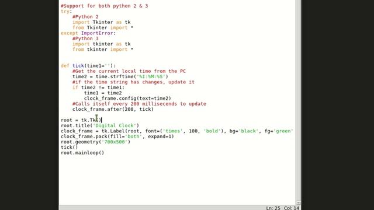Click the line 'from Tkinter import *'
This screenshot has height=210, width=374.
[x=103, y=27]
